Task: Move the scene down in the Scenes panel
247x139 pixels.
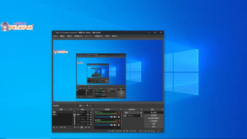Action: pos(65,127)
